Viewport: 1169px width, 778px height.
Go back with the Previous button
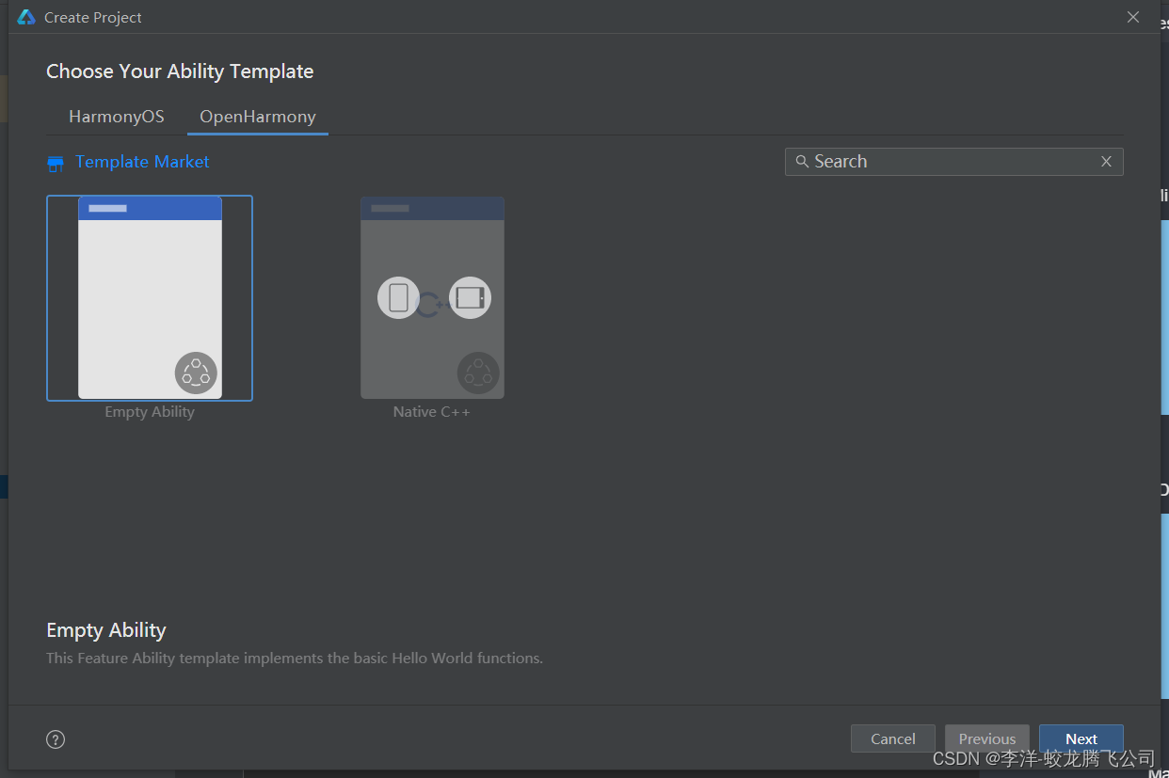click(987, 738)
